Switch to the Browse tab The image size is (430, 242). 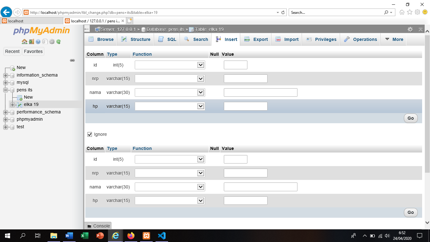pos(101,39)
